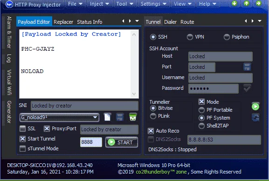
Task: Click the SSH Host field
Action: [221, 56]
